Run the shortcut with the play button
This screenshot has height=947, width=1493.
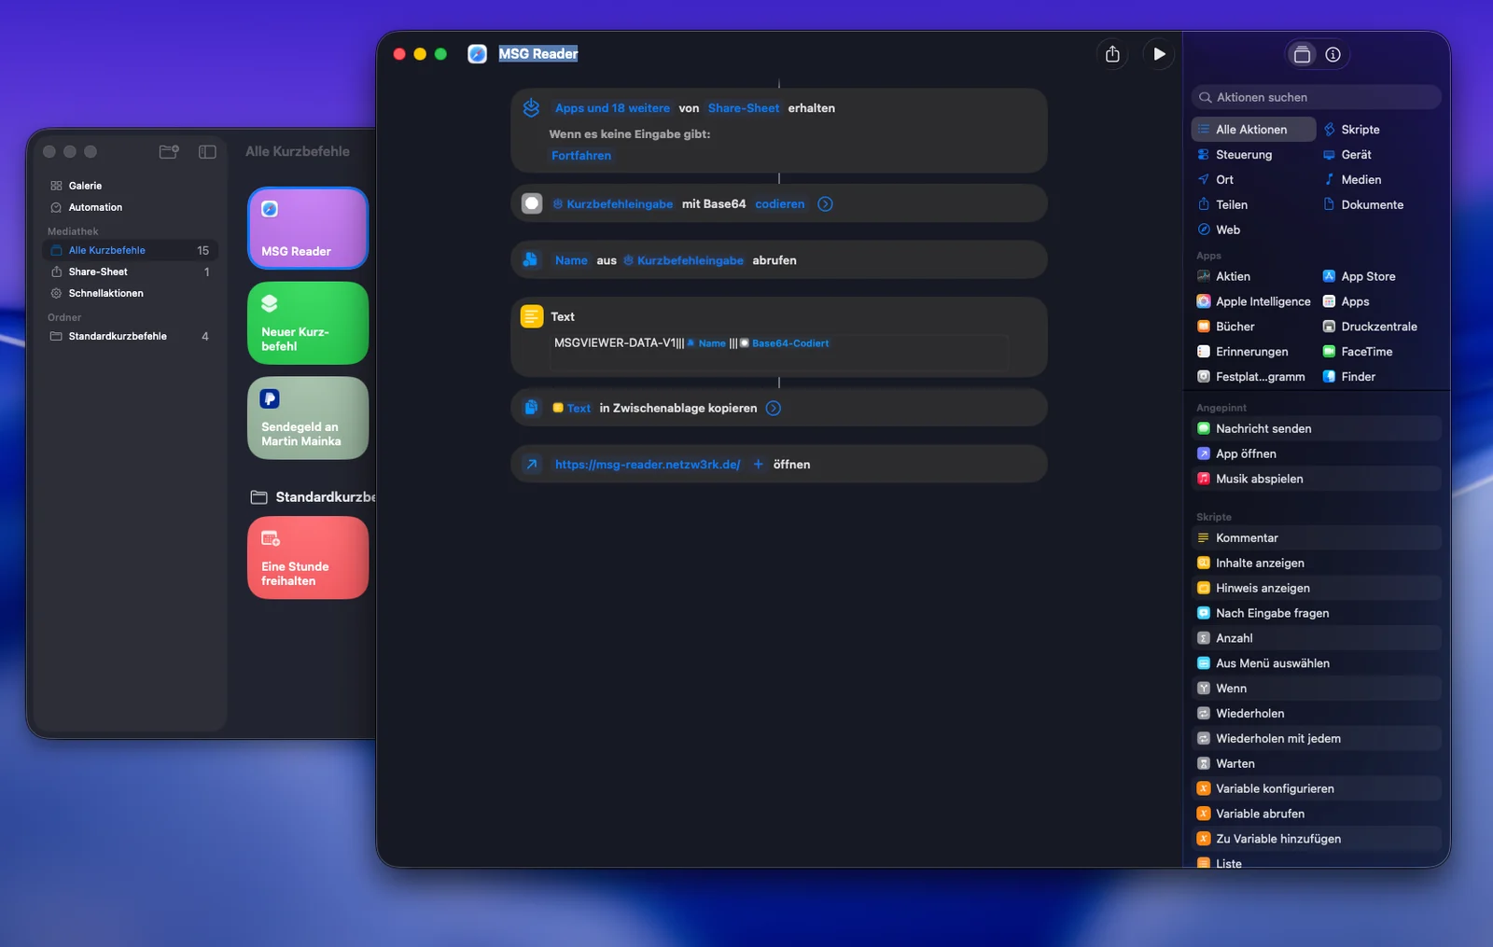tap(1159, 54)
